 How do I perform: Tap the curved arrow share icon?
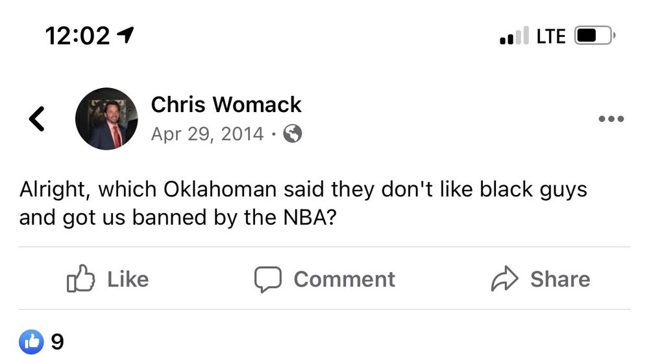[x=504, y=279]
